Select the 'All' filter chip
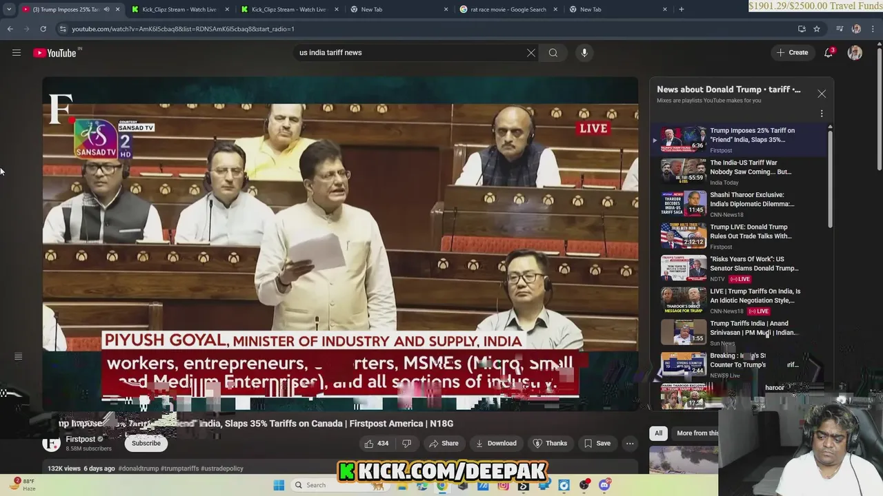The image size is (883, 496). [658, 433]
